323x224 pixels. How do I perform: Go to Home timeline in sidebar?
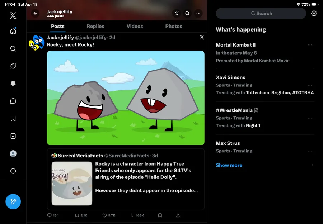click(x=13, y=31)
